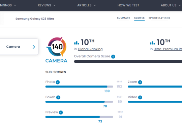Screen dimensions: 182x125
Task: Click the Samsung Galaxy S23 Ultra title
Action: pyautogui.click(x=35, y=19)
